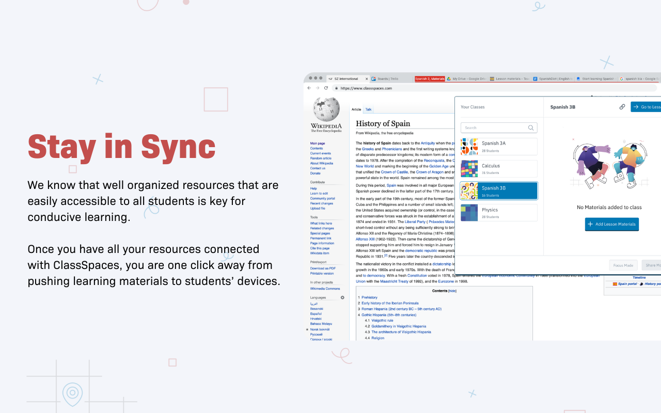Open the Wikipedia Article tab
This screenshot has width=661, height=413.
pos(356,109)
